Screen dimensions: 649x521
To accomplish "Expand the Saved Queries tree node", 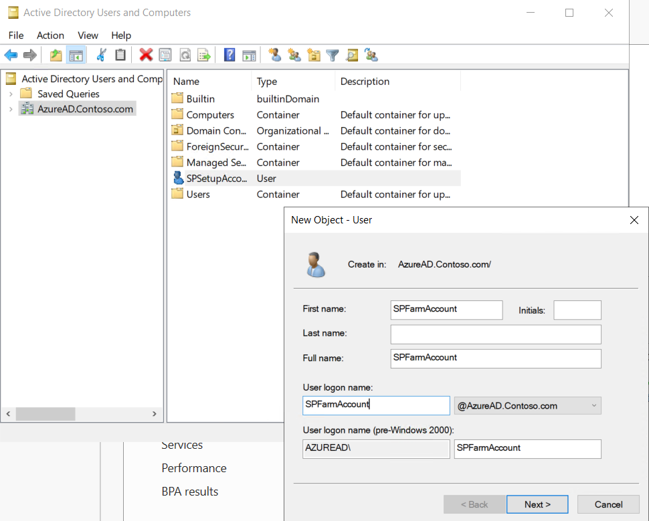I will (11, 94).
